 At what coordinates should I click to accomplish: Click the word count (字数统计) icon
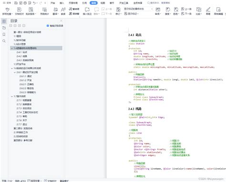(x=44, y=11)
